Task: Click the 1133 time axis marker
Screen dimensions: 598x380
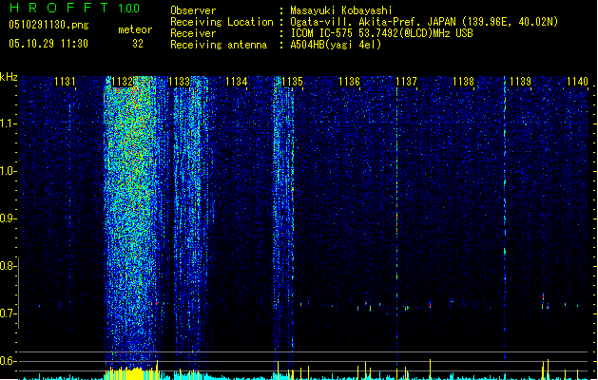Action: 180,82
